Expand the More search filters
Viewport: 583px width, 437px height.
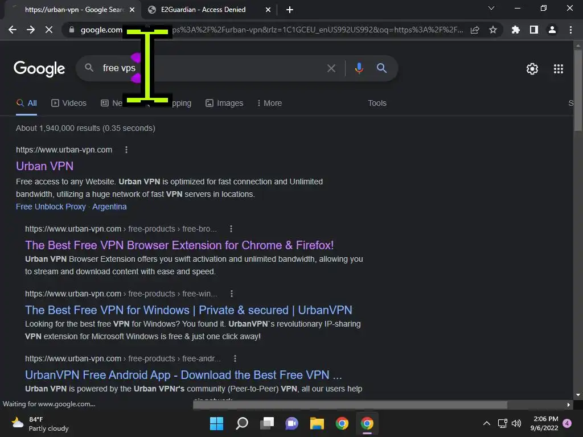(269, 104)
